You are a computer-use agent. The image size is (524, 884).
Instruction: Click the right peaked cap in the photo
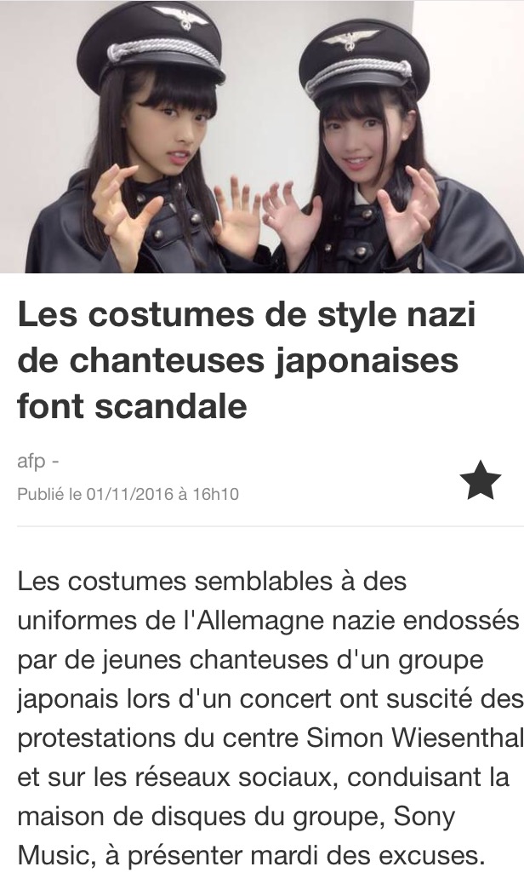360,66
